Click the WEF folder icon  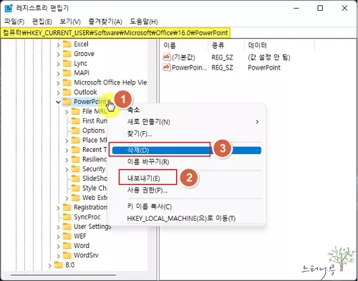click(x=67, y=236)
